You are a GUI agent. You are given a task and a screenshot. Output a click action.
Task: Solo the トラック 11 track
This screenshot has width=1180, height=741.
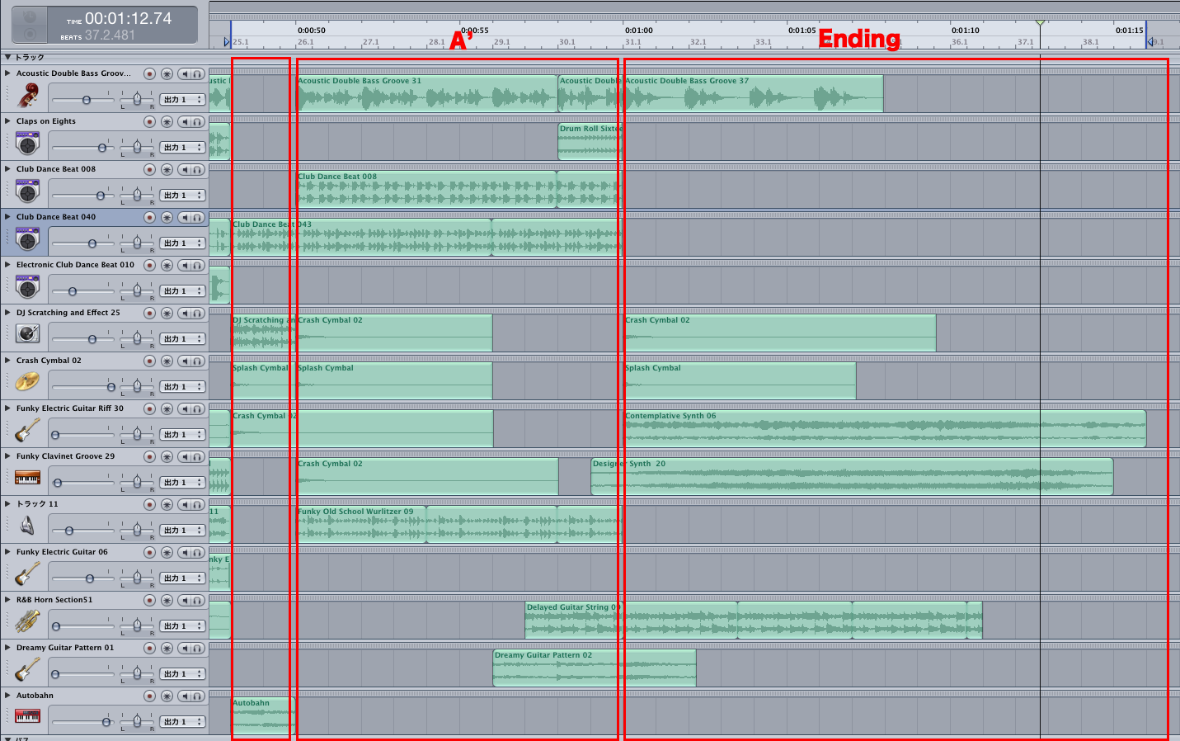pyautogui.click(x=198, y=505)
